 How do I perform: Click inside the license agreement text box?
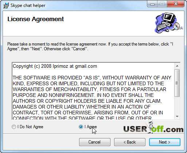click(93, 91)
